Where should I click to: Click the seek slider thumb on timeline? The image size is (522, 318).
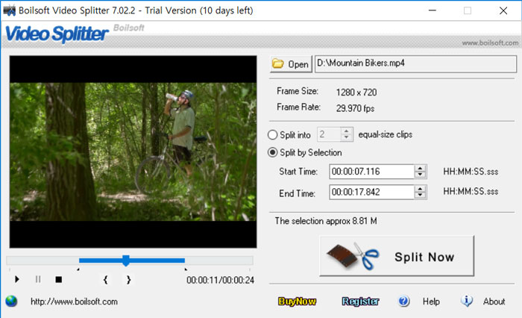click(x=126, y=261)
